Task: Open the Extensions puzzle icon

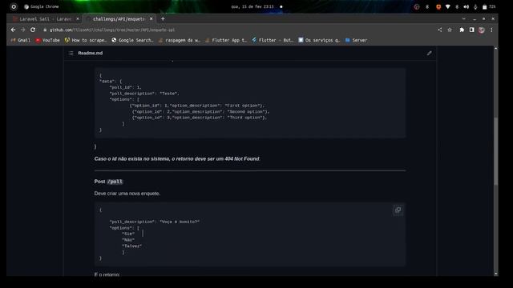Action: click(462, 30)
